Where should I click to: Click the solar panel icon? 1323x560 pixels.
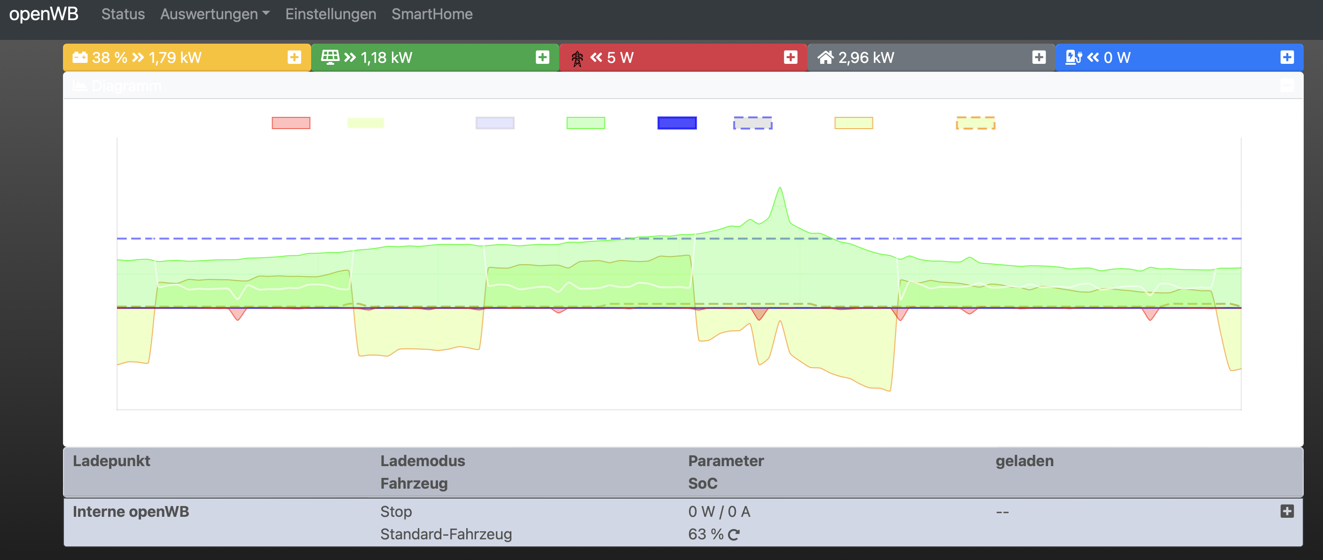click(x=330, y=57)
